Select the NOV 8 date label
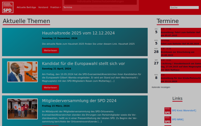Viewport: 201px width, 126px height. pos(156,77)
